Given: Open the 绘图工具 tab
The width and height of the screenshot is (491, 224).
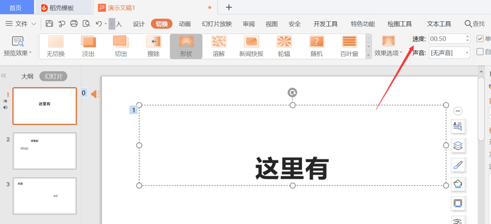Looking at the screenshot, I should [399, 24].
